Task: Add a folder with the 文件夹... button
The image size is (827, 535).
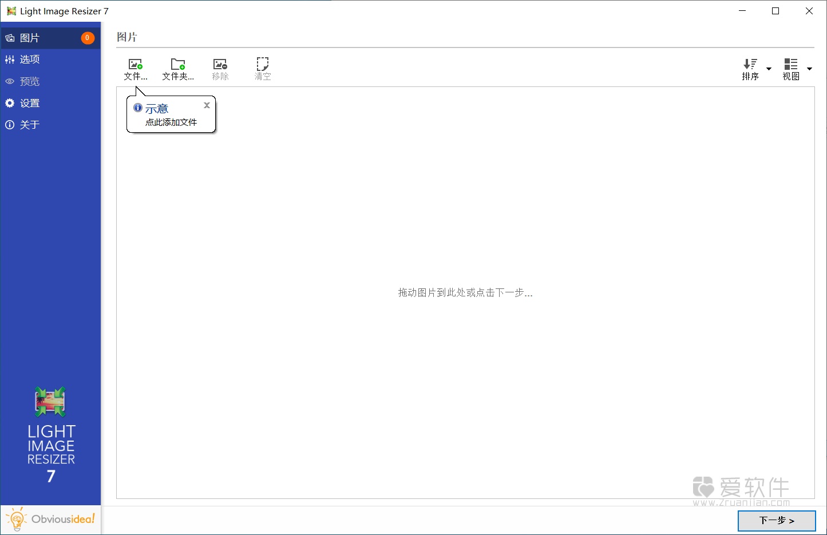Action: (x=178, y=69)
